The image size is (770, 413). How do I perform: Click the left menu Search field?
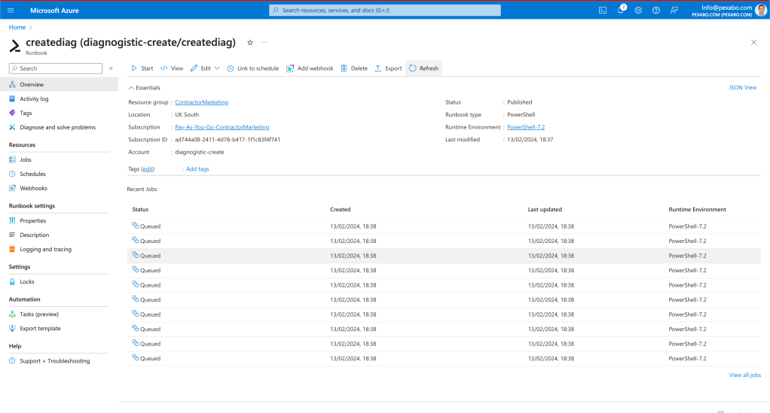point(56,68)
